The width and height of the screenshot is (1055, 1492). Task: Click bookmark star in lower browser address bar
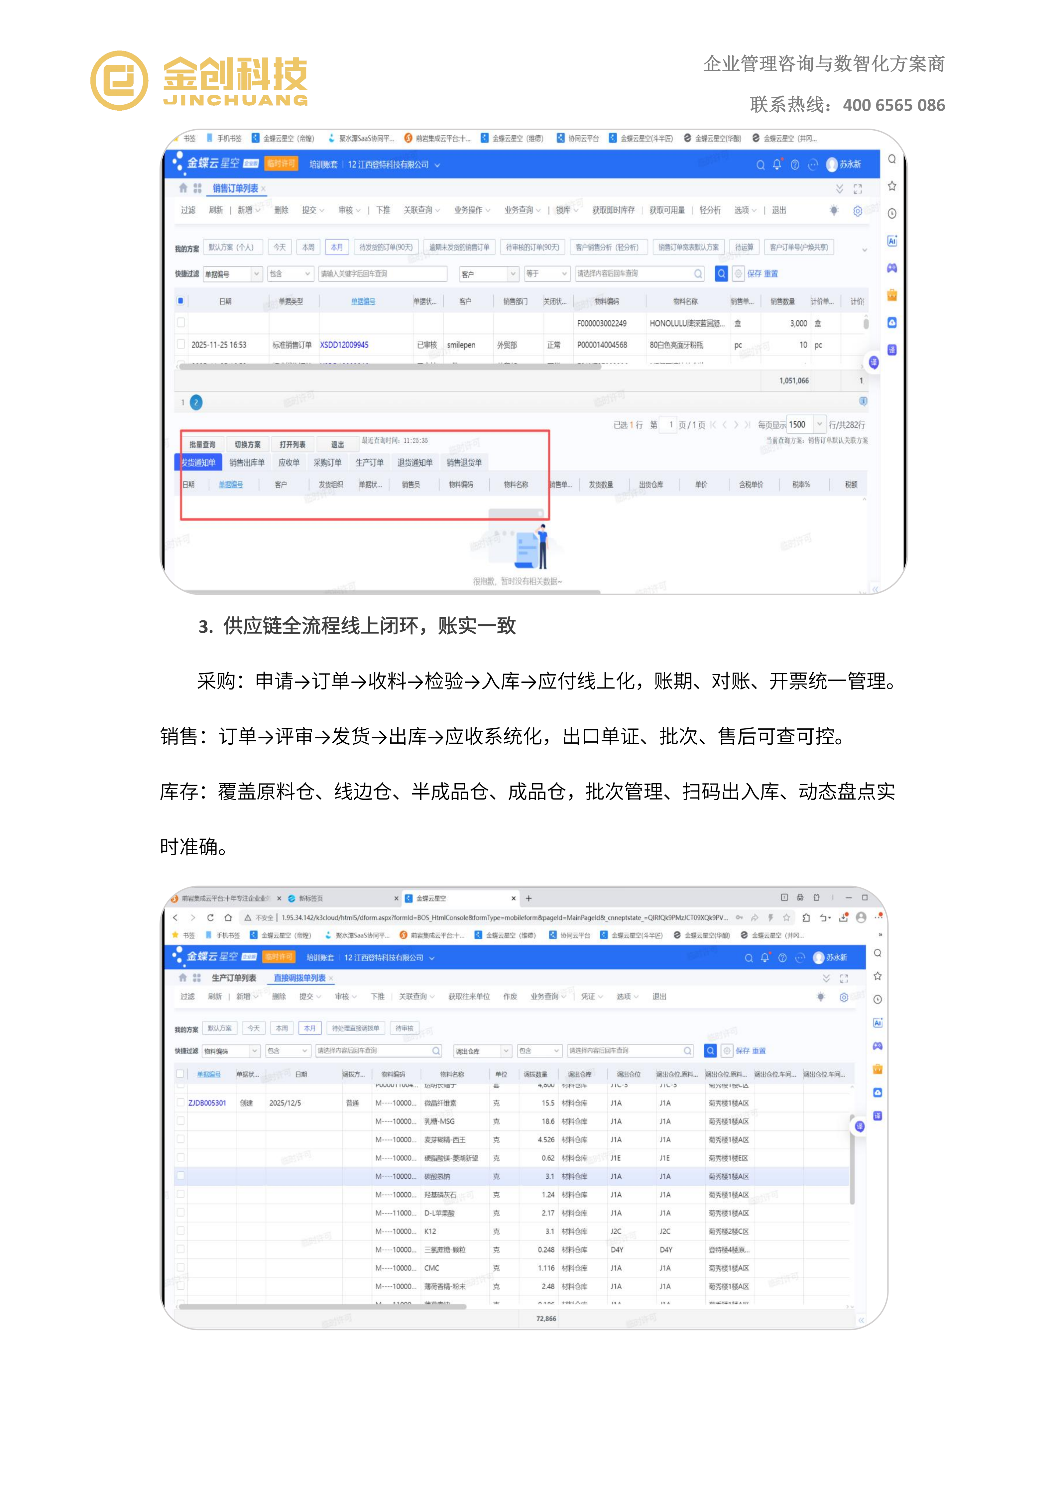[x=786, y=917]
